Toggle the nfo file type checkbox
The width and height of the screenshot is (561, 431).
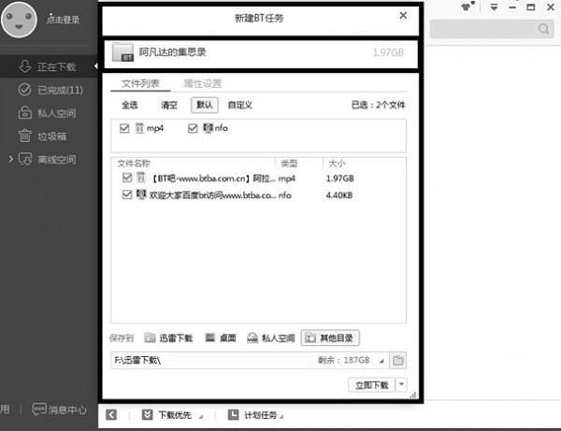click(193, 128)
